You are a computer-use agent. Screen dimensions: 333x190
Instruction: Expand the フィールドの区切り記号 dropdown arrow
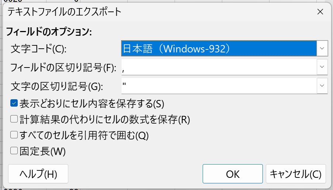[322, 67]
